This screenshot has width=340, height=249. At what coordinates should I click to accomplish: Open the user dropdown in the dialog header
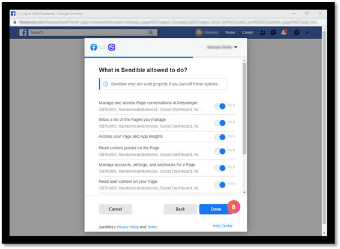coord(222,47)
